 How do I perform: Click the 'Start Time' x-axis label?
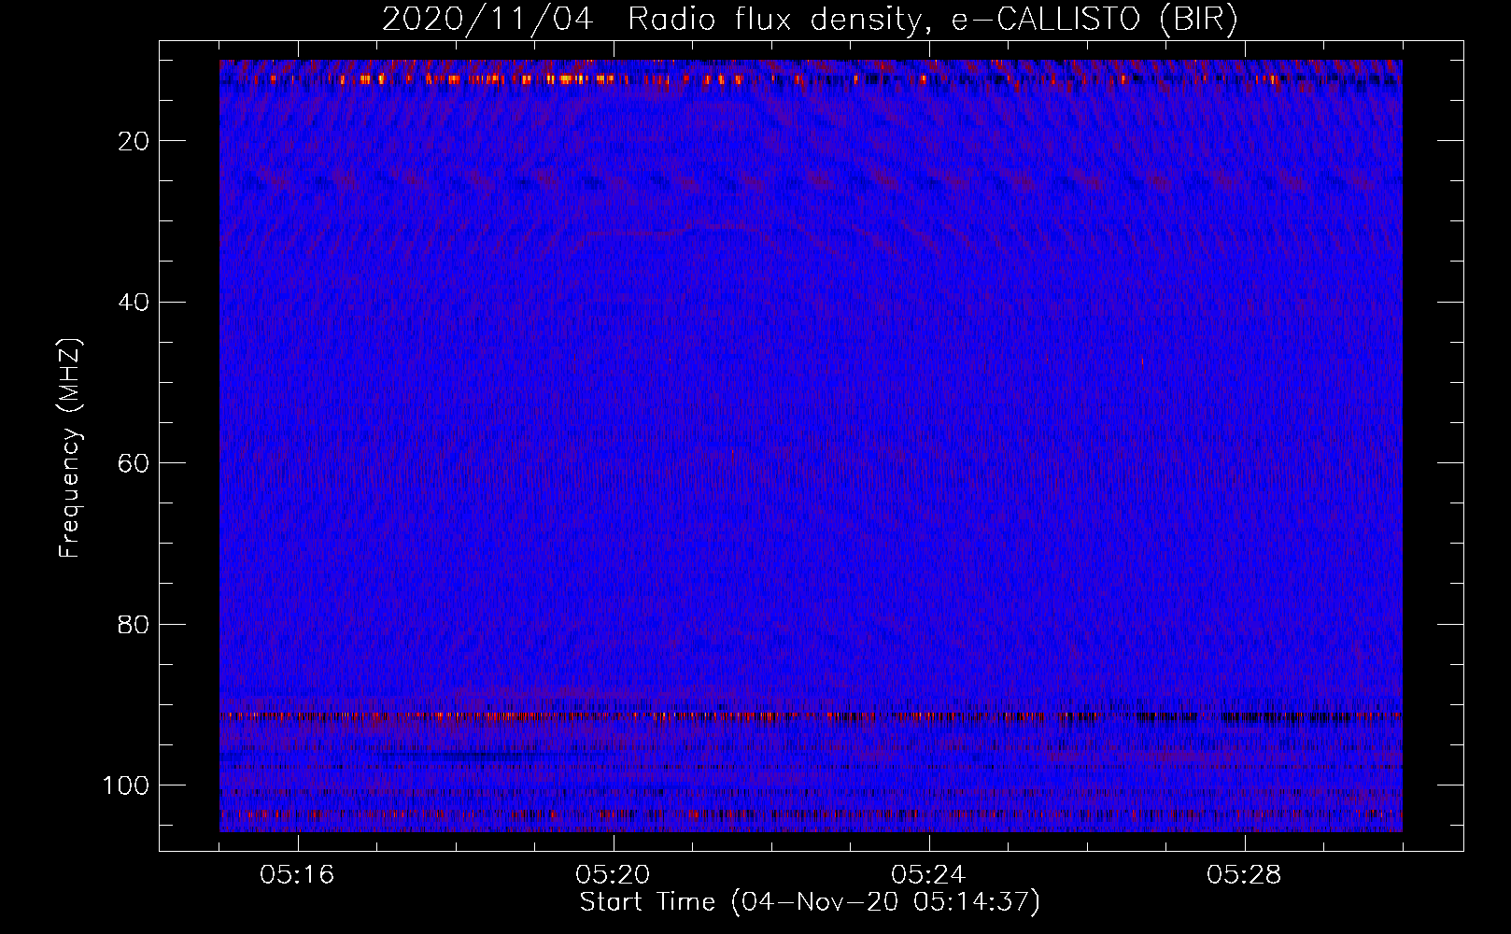(810, 902)
